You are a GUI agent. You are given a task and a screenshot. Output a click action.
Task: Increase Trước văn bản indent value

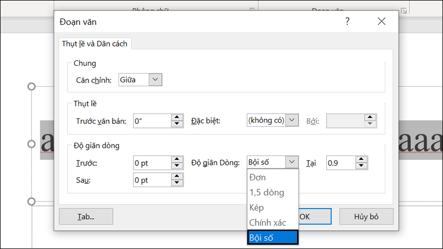click(x=177, y=117)
